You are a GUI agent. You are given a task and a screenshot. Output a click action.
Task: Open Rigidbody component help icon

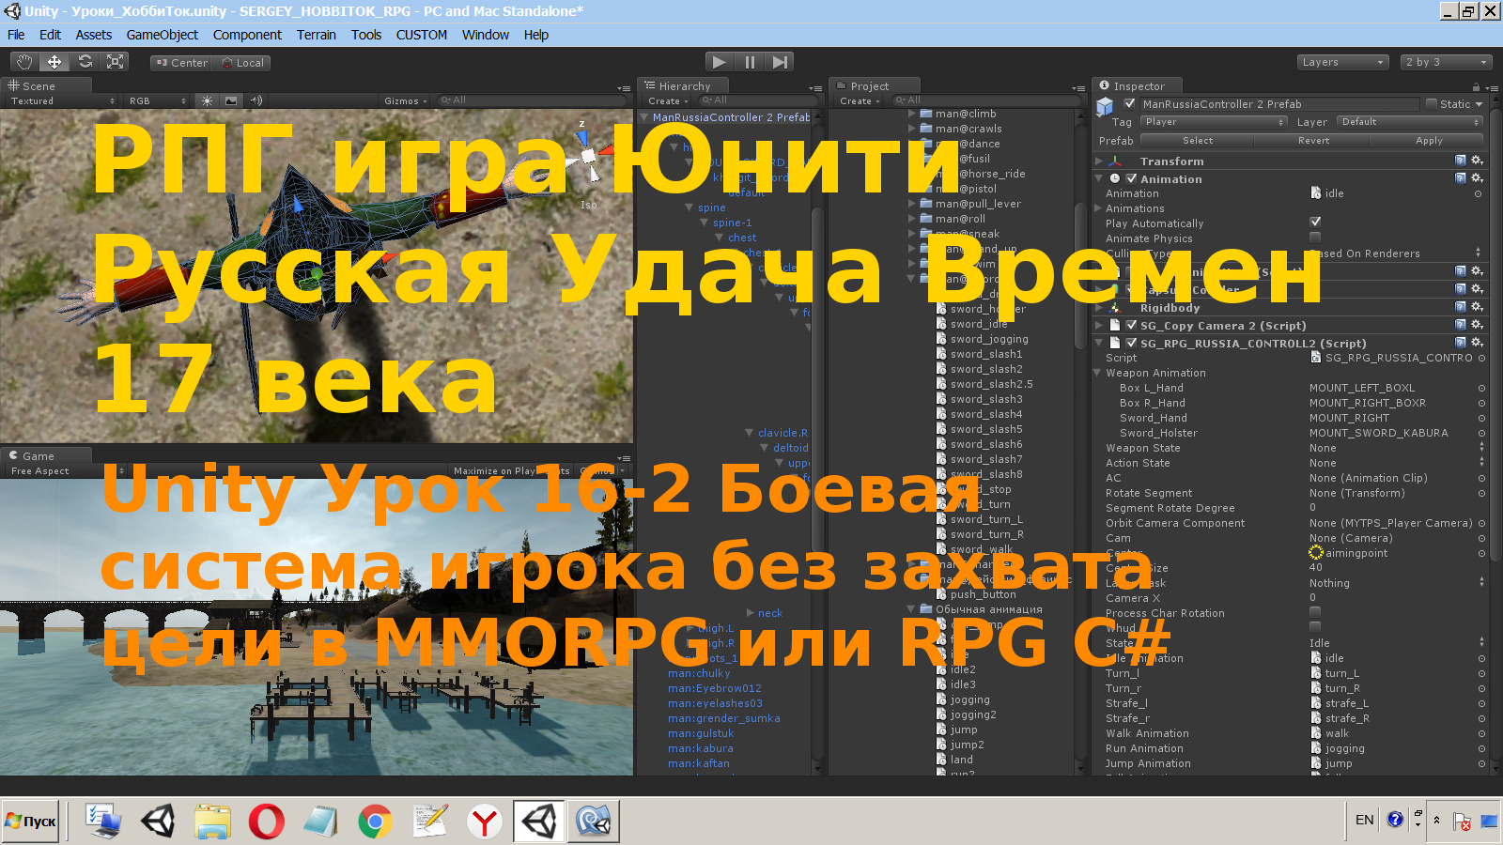coord(1460,307)
